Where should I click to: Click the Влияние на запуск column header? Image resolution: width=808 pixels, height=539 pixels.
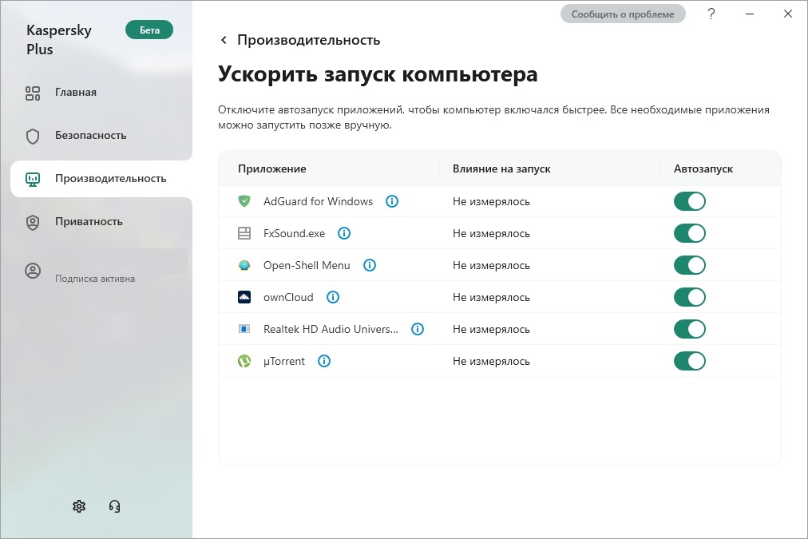coord(501,168)
